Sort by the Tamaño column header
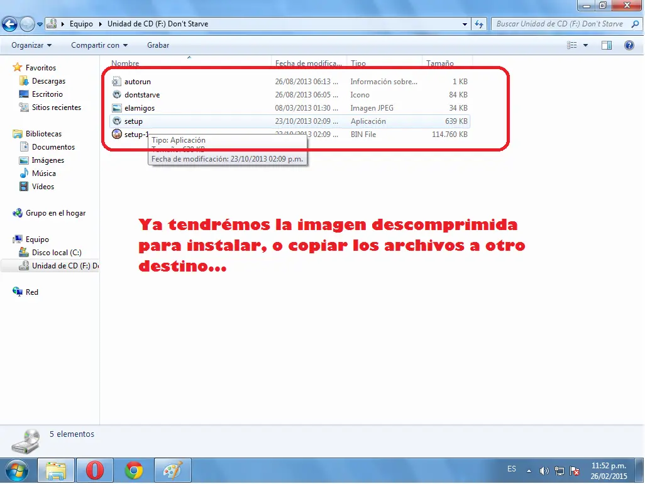The image size is (645, 484). (439, 63)
